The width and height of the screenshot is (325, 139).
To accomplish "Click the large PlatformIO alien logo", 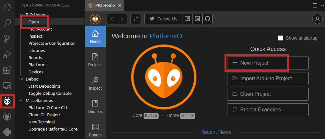I will 164,77.
